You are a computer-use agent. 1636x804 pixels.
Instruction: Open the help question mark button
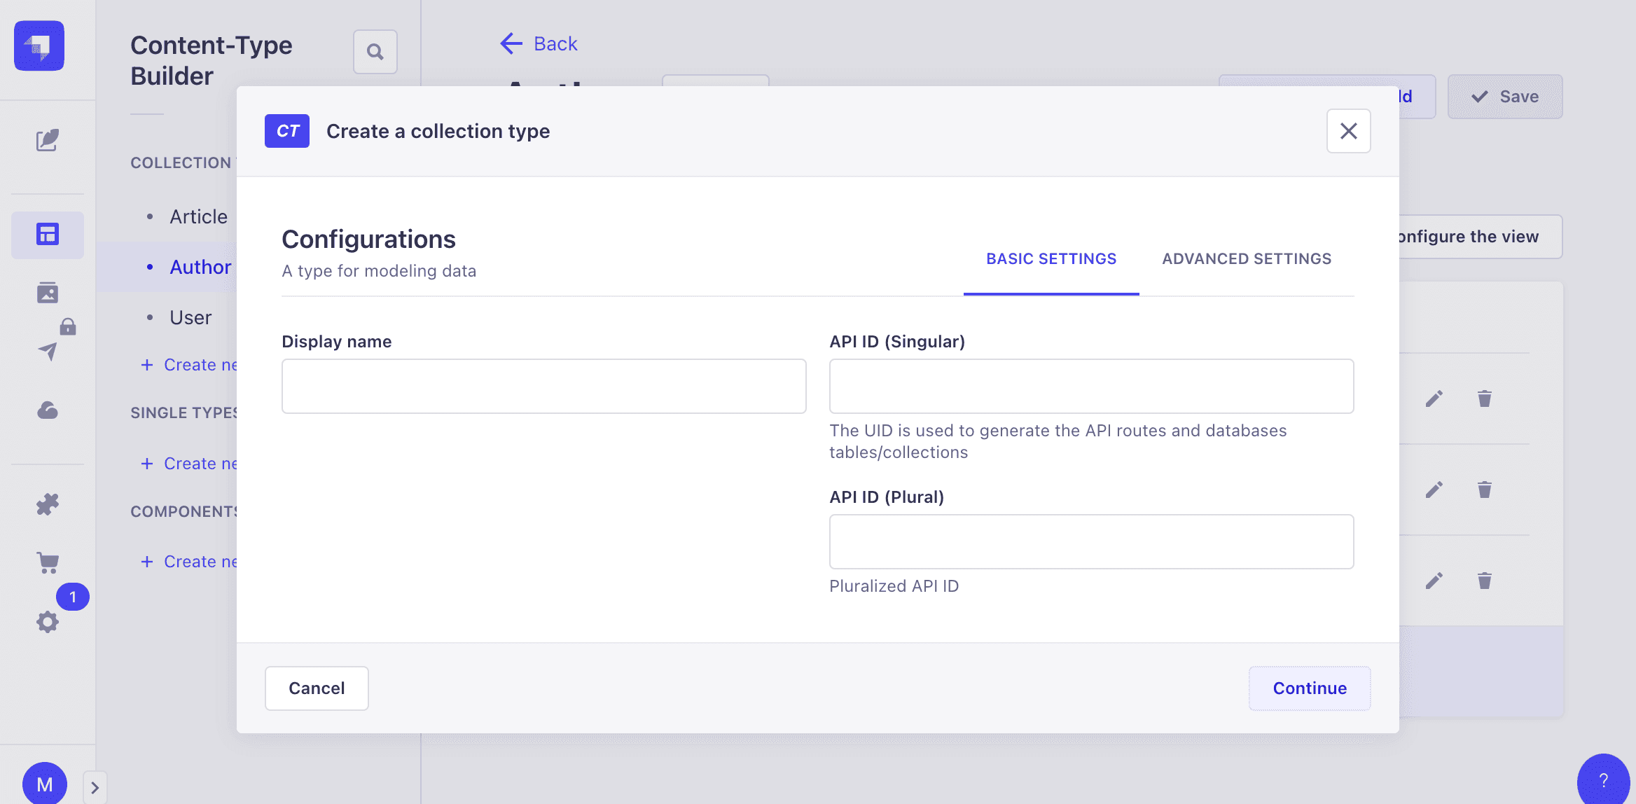pos(1604,779)
